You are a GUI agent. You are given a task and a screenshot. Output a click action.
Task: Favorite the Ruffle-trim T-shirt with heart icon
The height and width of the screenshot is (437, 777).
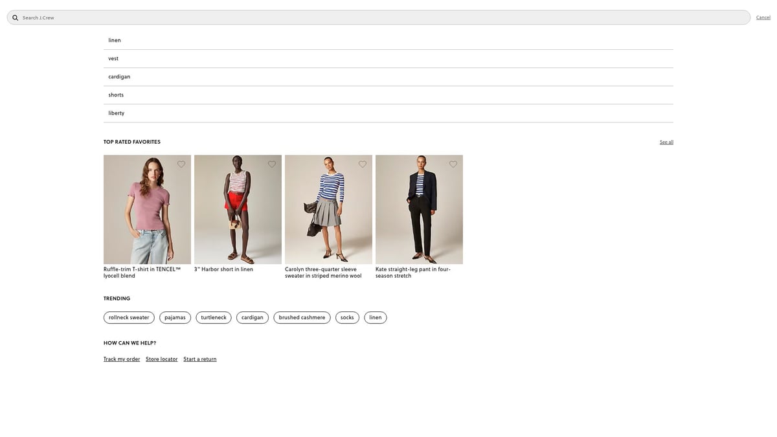pyautogui.click(x=181, y=164)
